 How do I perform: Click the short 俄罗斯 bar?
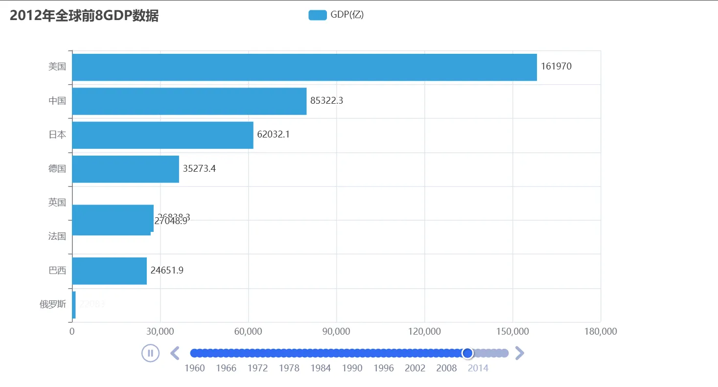click(x=74, y=305)
